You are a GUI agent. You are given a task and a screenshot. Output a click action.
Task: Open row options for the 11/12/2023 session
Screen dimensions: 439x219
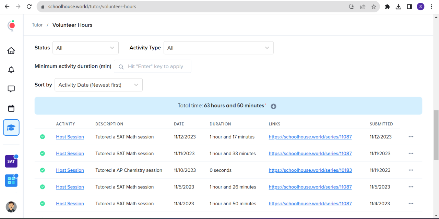(411, 137)
